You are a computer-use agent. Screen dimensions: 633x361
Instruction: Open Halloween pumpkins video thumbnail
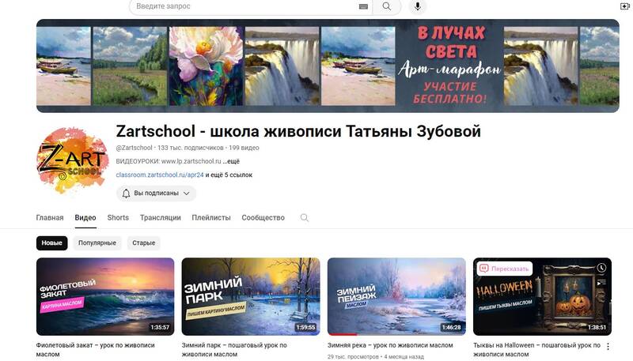[542, 296]
